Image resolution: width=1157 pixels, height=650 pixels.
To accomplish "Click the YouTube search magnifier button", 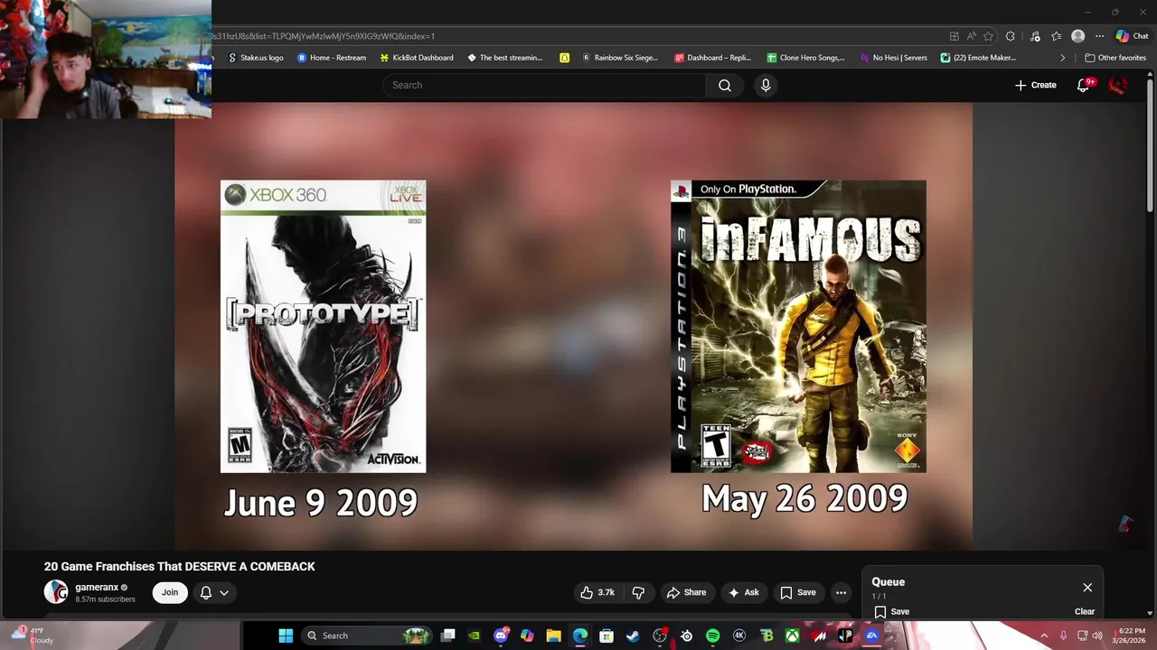I will click(x=725, y=85).
